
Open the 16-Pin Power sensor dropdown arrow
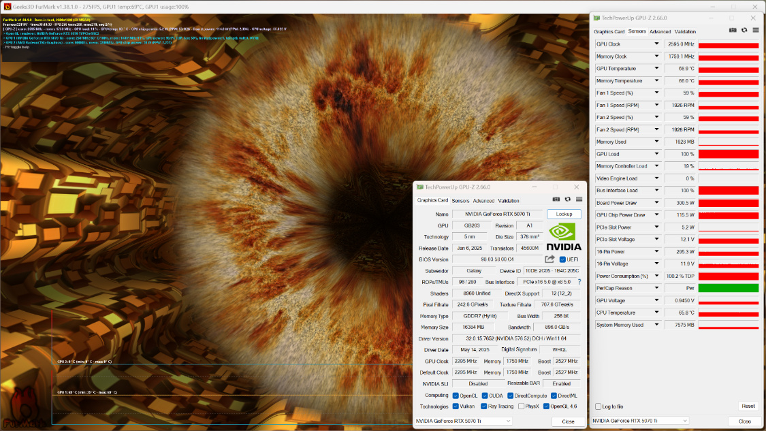coord(656,252)
